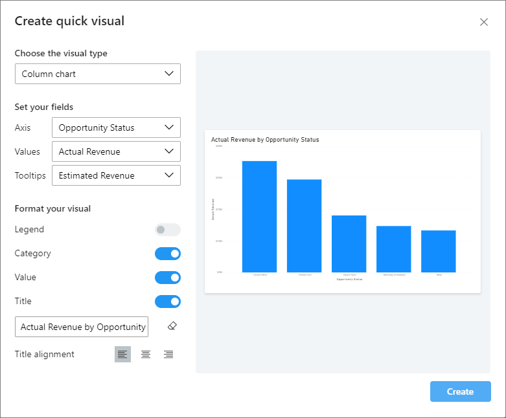
Task: Open the Column chart visual type dropdown
Action: pos(98,74)
